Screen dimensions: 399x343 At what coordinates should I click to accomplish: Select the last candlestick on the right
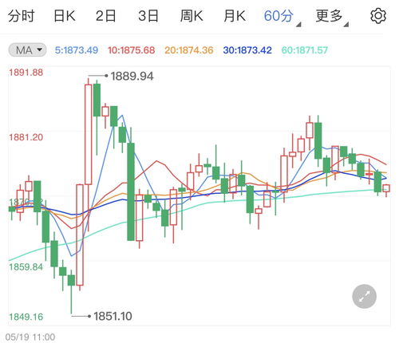tap(386, 188)
